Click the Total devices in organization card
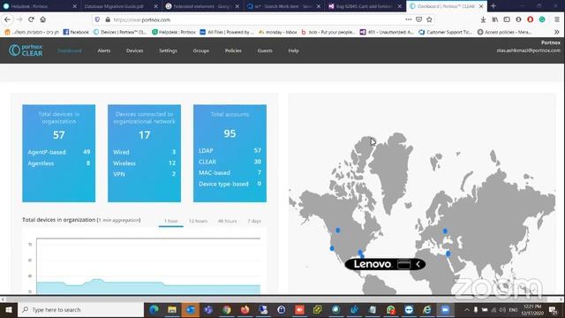The width and height of the screenshot is (565, 318). point(59,153)
